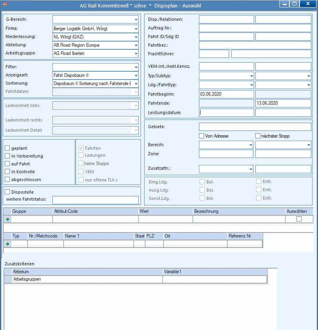
Task: Select the Arbeitsgruppen row in Zusatzkriterien
Action: pos(136,279)
